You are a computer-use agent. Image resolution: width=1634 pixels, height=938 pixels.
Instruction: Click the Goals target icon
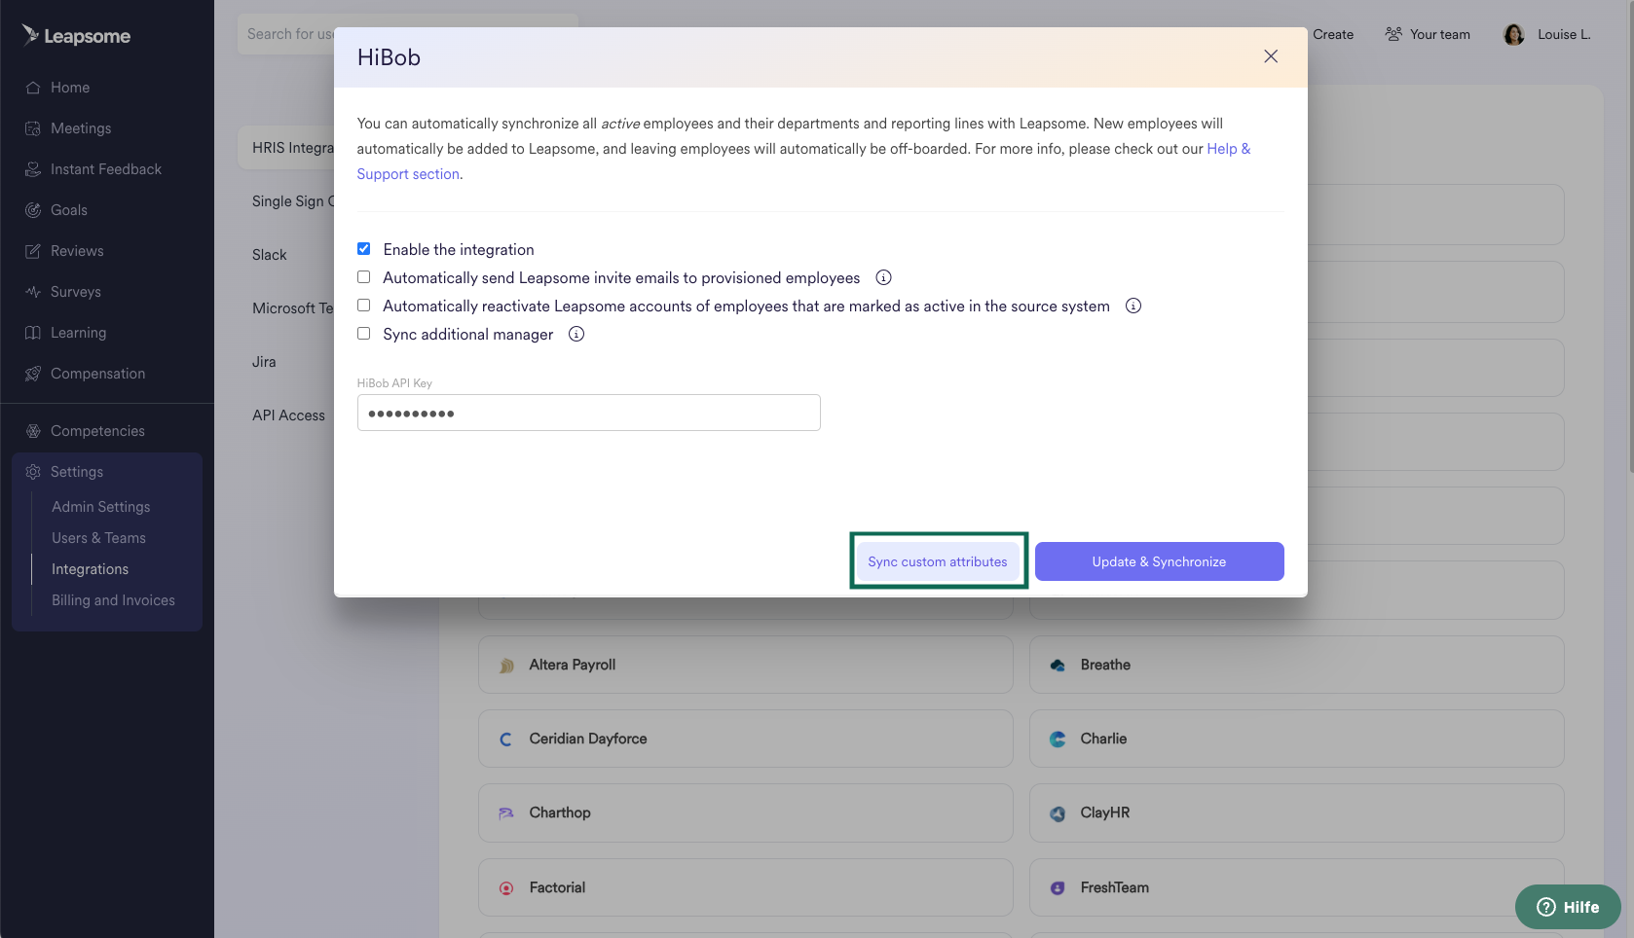click(33, 210)
